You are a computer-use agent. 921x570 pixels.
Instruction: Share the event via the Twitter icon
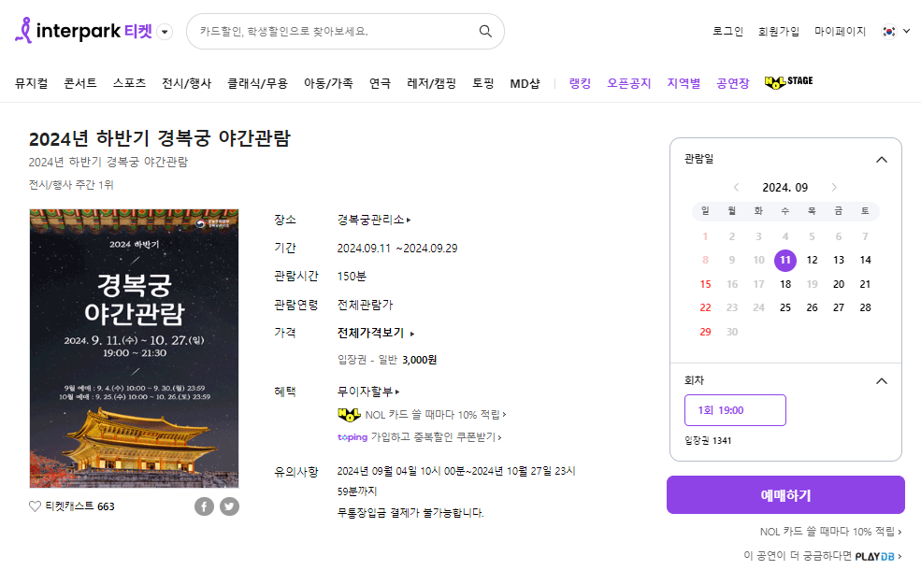pos(229,506)
